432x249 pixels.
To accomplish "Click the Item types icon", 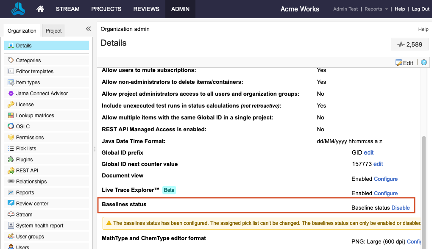I will point(11,82).
